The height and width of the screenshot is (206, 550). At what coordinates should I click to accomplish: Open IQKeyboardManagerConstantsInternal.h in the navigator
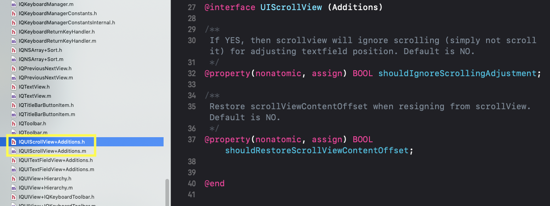[x=67, y=23]
